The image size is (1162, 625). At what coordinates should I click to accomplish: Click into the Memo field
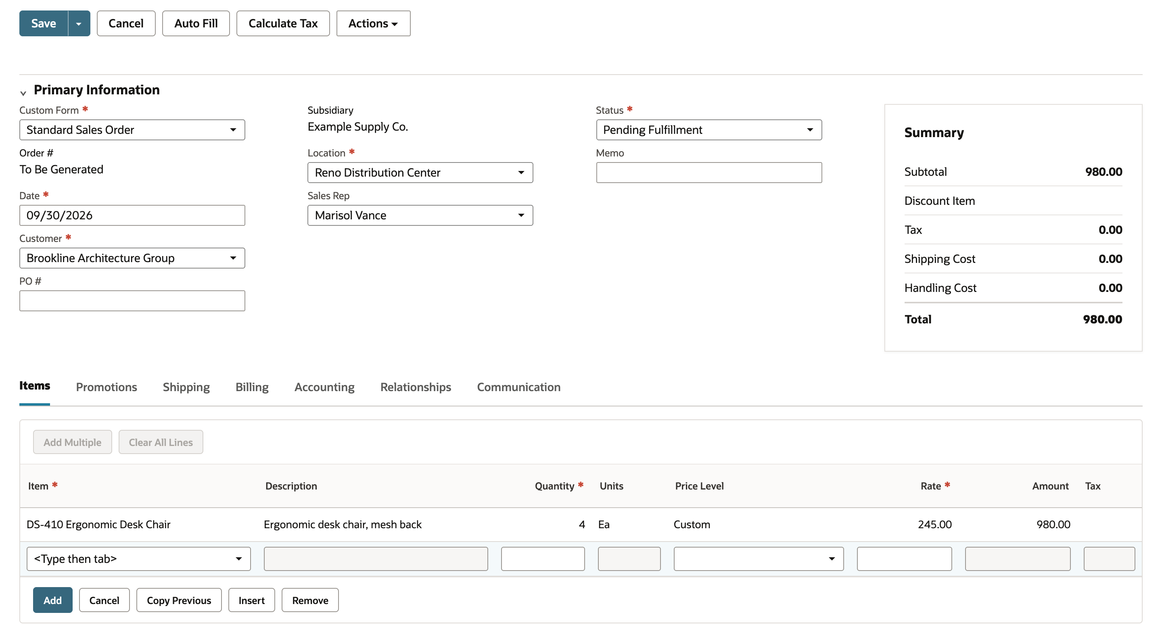[x=708, y=173]
